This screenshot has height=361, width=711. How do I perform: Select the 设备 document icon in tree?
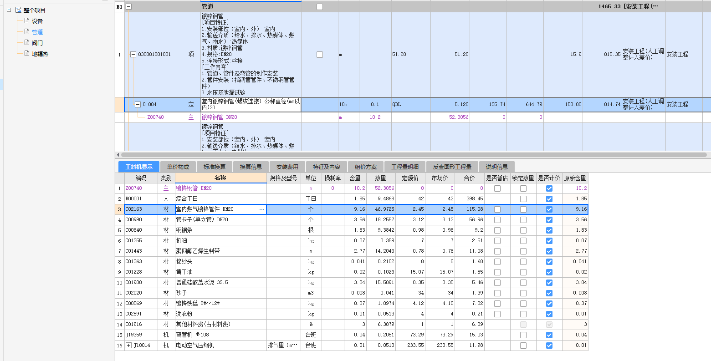pos(27,21)
